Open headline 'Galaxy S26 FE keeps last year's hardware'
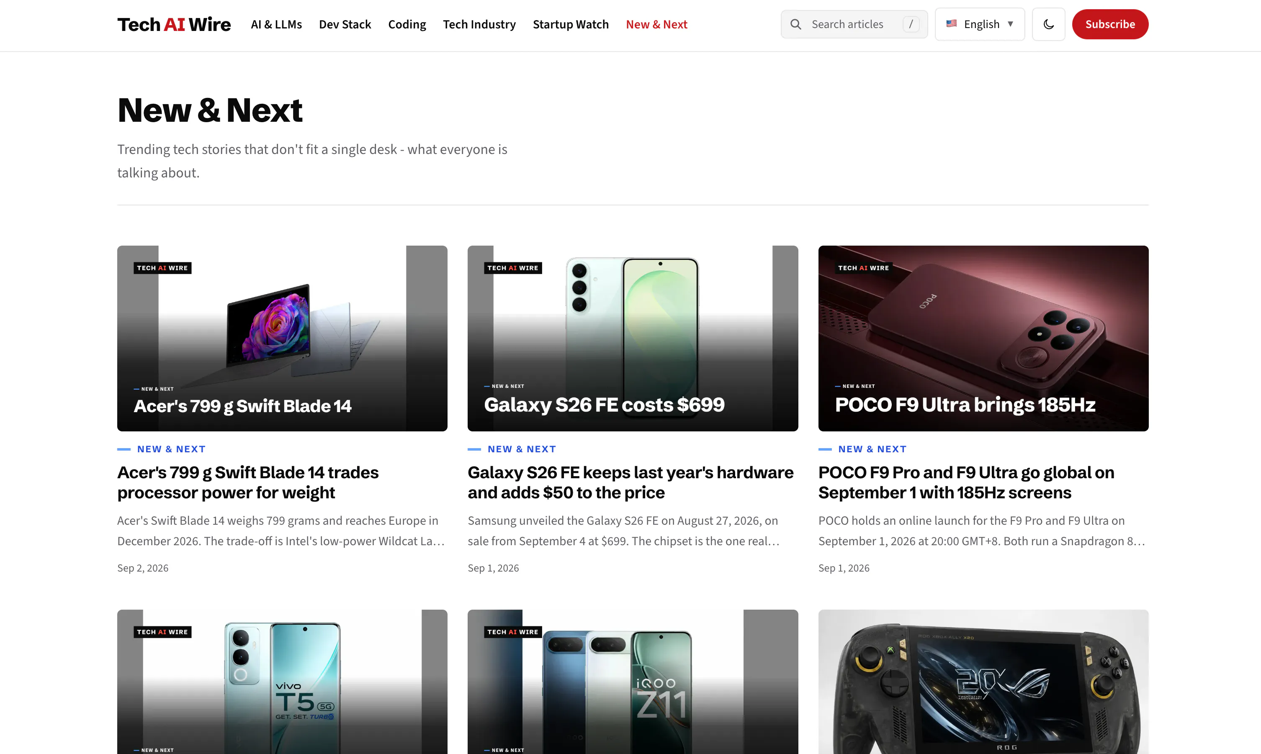1261x754 pixels. click(x=631, y=483)
